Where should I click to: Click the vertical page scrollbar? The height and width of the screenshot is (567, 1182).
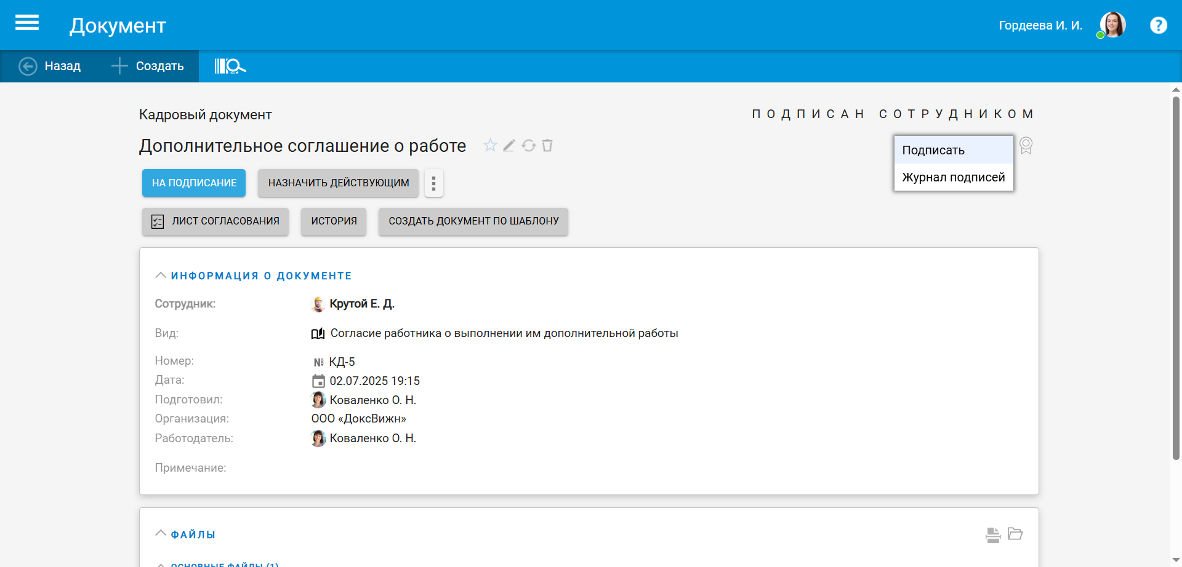click(x=1176, y=277)
